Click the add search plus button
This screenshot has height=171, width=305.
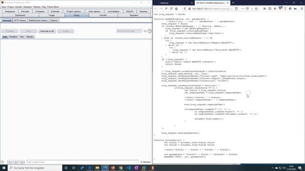[x=16, y=162]
